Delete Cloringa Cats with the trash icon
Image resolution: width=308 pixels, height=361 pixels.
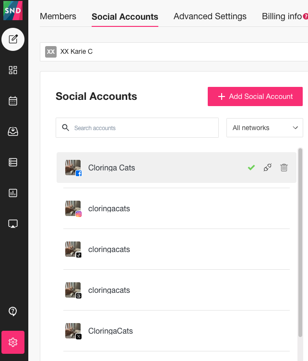click(284, 168)
